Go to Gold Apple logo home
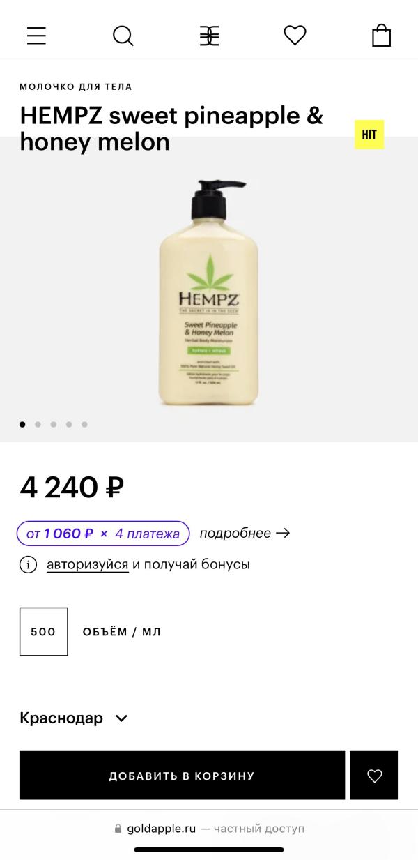This screenshot has height=860, width=418. 209,36
